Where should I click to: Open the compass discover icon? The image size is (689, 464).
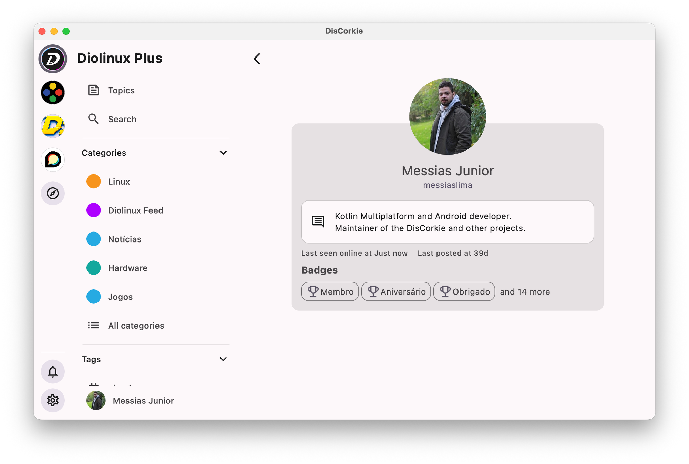coord(53,193)
